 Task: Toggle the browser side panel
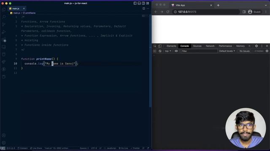[244, 12]
